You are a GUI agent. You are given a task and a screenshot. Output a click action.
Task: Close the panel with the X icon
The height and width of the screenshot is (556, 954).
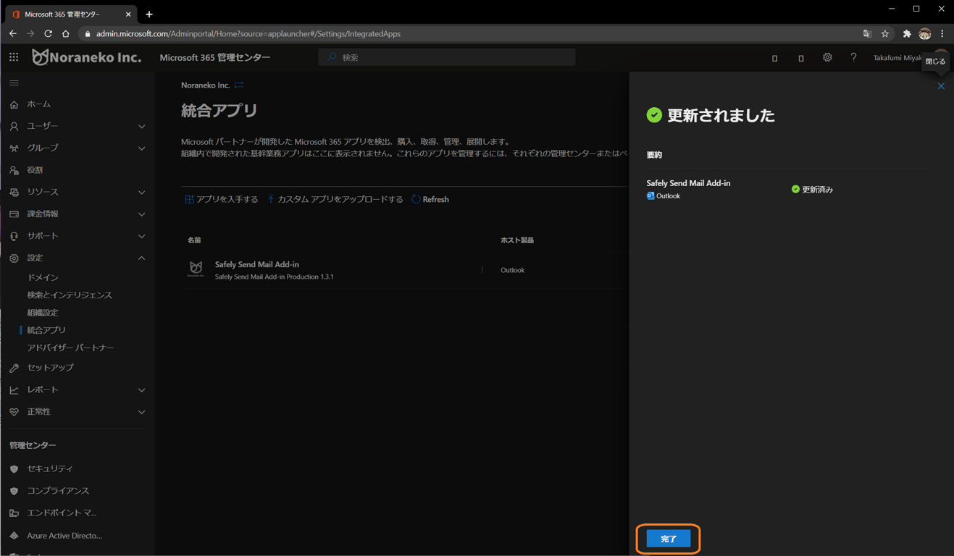[x=941, y=86]
